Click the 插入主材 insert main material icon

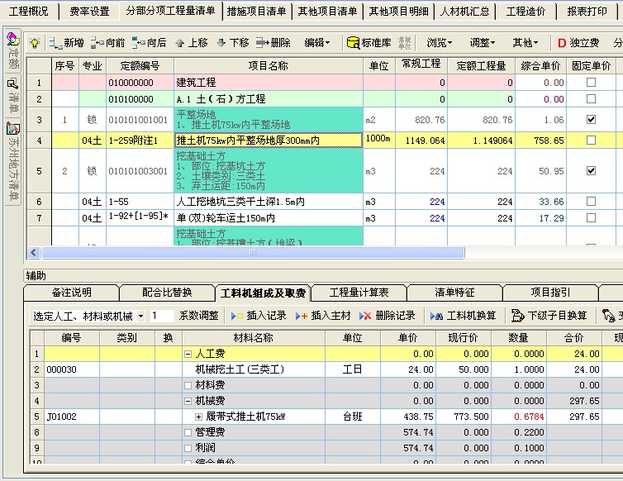[x=301, y=316]
